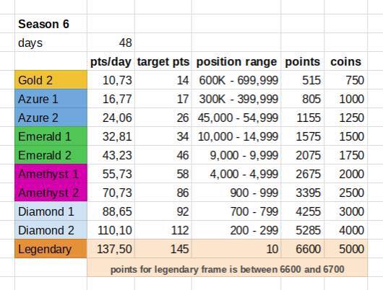The image size is (383, 290).
Task: Click the Azure 1 tier cell
Action: coord(51,99)
